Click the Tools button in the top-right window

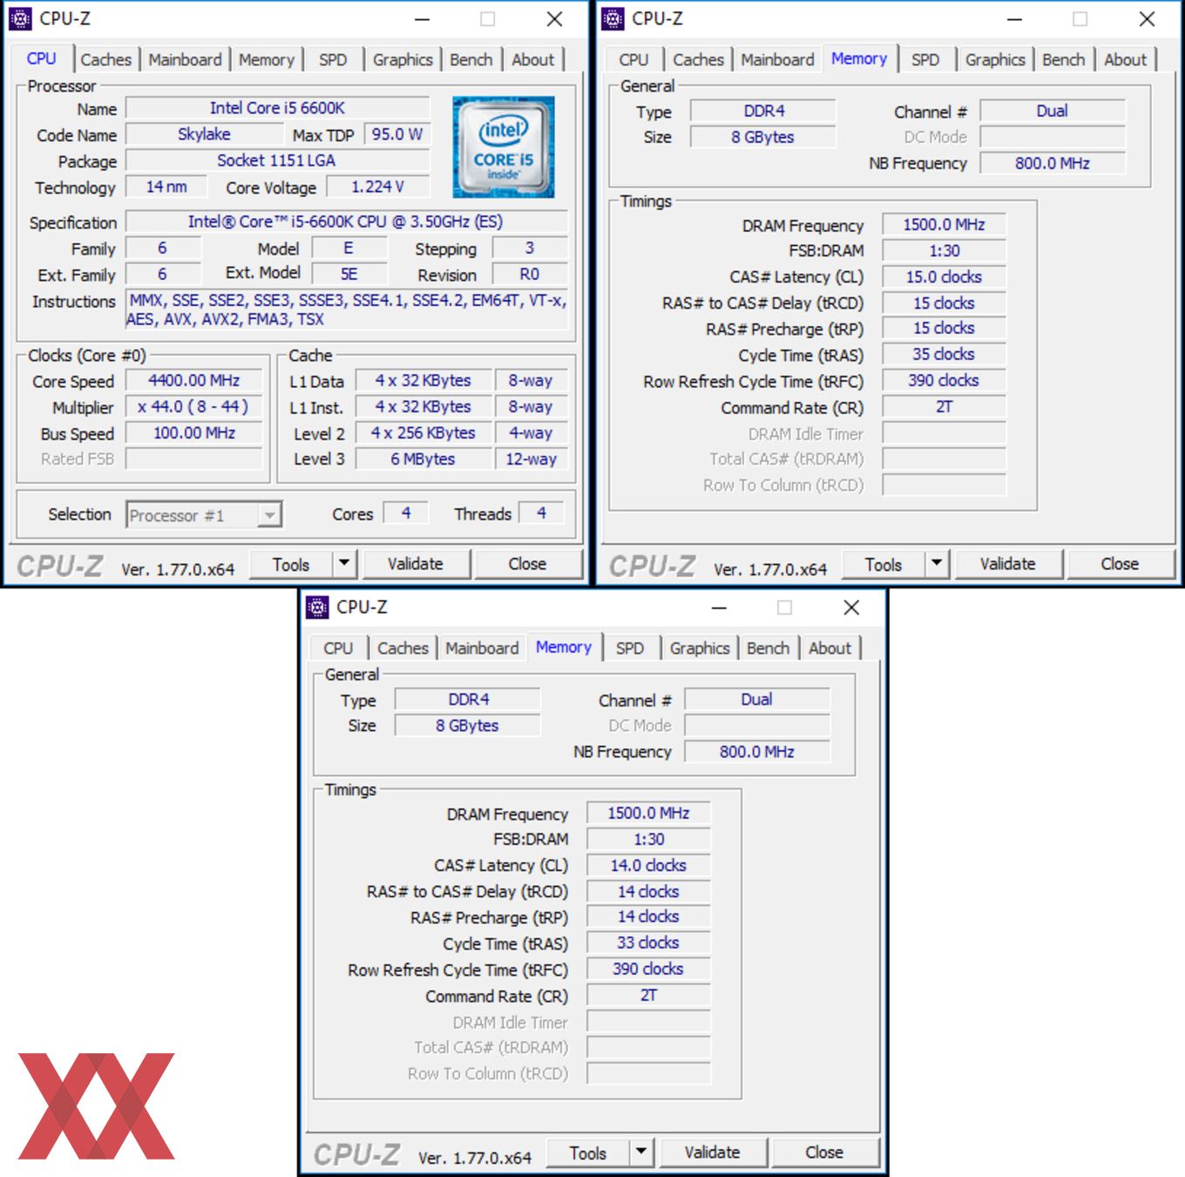(x=884, y=564)
